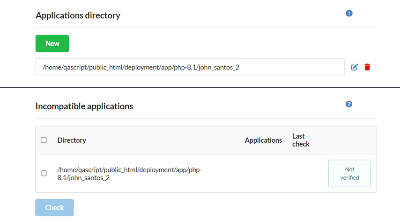Click the blue Check button
The image size is (400, 224).
click(54, 208)
